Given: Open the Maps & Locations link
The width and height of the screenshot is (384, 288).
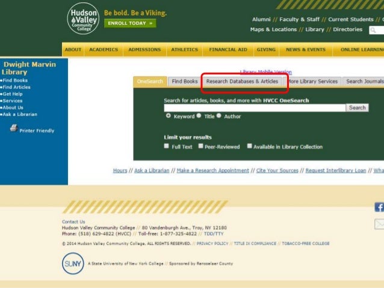Looking at the screenshot, I should click(x=273, y=29).
